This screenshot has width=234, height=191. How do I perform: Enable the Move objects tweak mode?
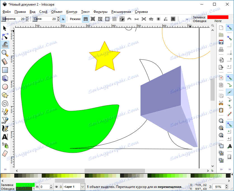pyautogui.click(x=86, y=19)
